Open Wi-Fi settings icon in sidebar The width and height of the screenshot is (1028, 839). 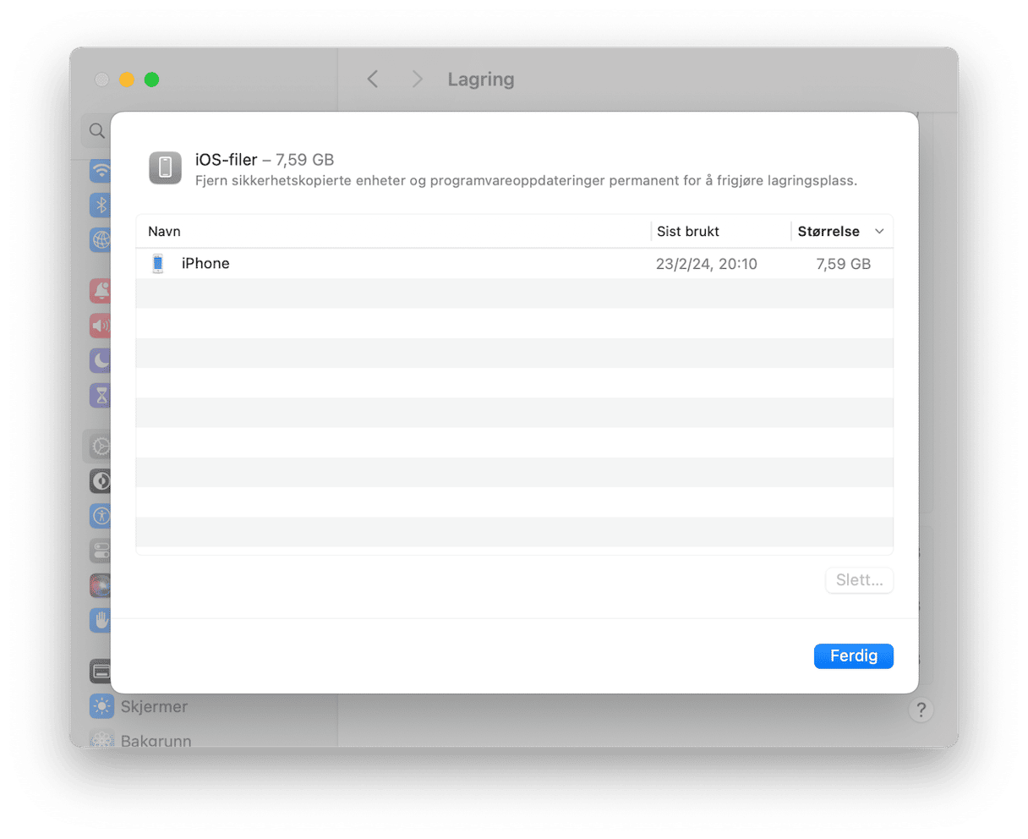[101, 169]
